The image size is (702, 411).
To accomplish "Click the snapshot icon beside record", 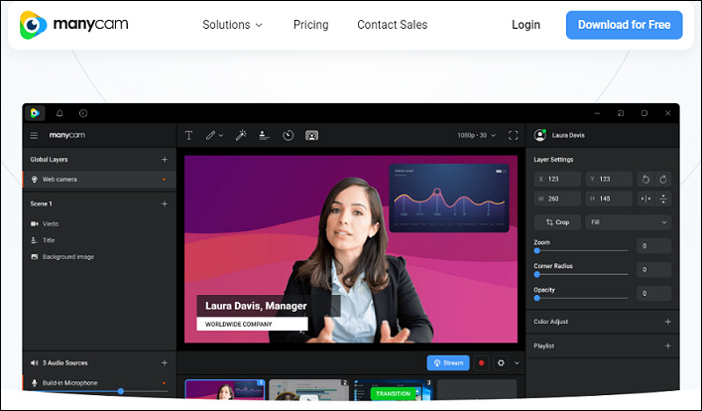I will click(501, 363).
